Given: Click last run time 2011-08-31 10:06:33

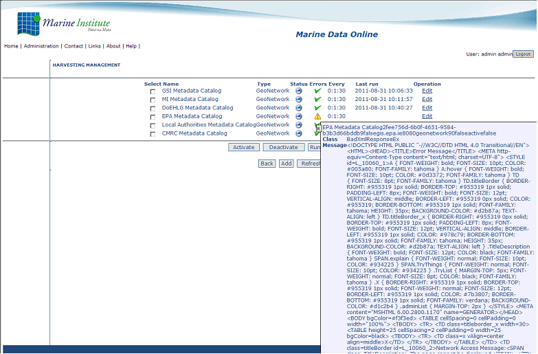Looking at the screenshot, I should (383, 91).
